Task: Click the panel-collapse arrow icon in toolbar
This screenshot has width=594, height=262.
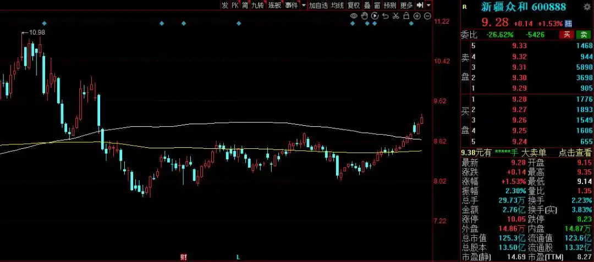Action: point(420,5)
